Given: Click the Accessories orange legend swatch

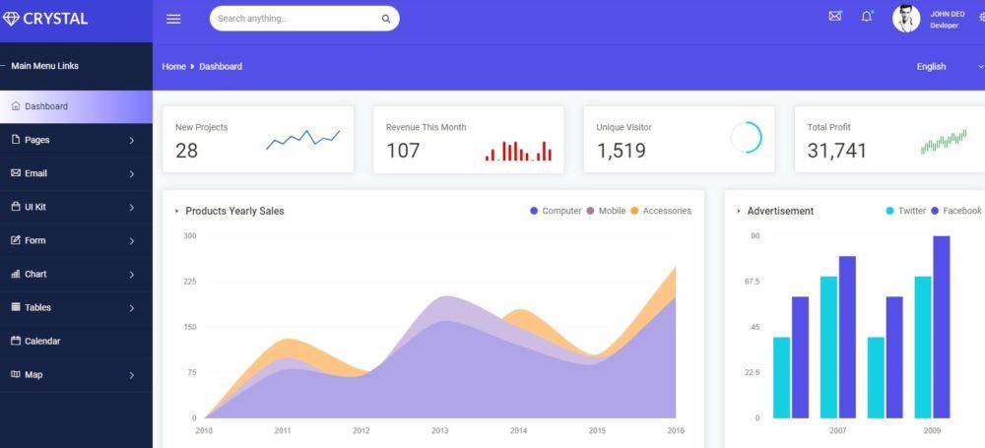Looking at the screenshot, I should pos(634,211).
